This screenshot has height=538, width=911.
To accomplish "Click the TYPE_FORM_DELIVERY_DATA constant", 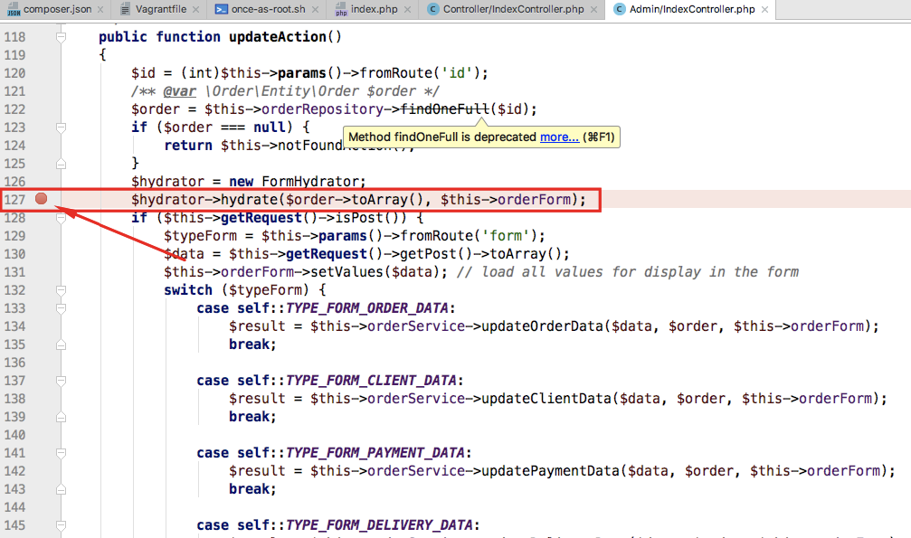I will click(x=379, y=525).
